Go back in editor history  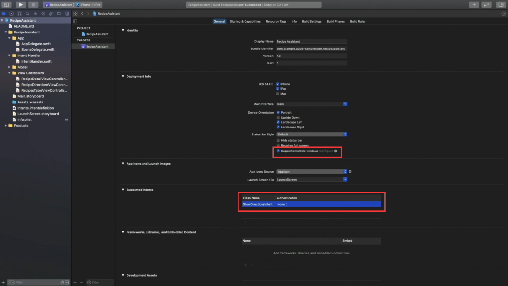coord(82,14)
